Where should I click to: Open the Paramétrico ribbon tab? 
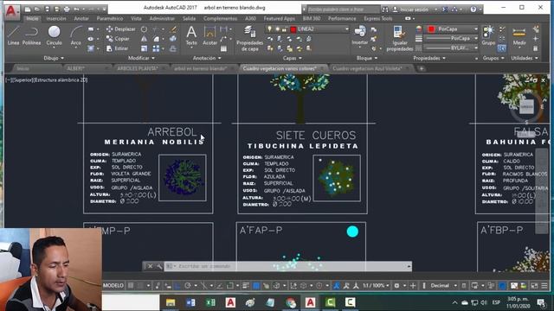click(x=110, y=18)
